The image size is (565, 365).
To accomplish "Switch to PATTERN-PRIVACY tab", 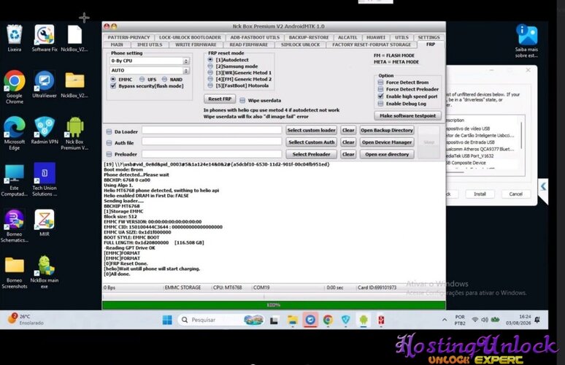I will tap(128, 37).
